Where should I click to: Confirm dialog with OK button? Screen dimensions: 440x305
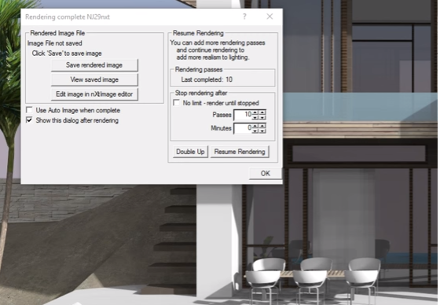(x=266, y=173)
